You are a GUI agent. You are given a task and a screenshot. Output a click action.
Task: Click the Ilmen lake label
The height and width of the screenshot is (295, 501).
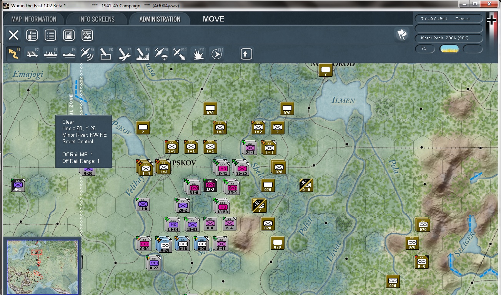pyautogui.click(x=343, y=100)
